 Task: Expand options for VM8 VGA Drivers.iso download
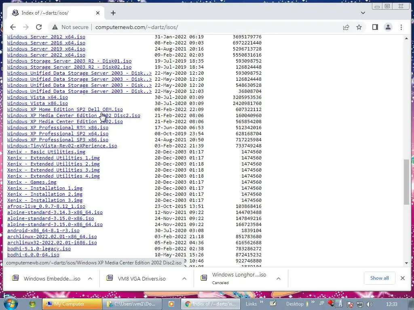[x=184, y=279]
